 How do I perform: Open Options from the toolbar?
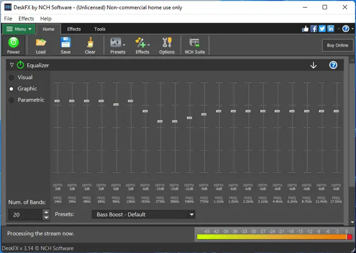166,46
